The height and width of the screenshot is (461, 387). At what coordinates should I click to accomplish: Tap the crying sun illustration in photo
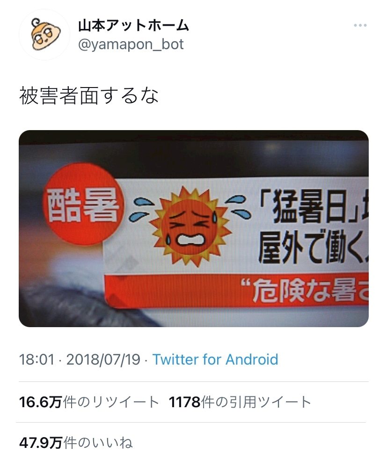click(x=190, y=226)
